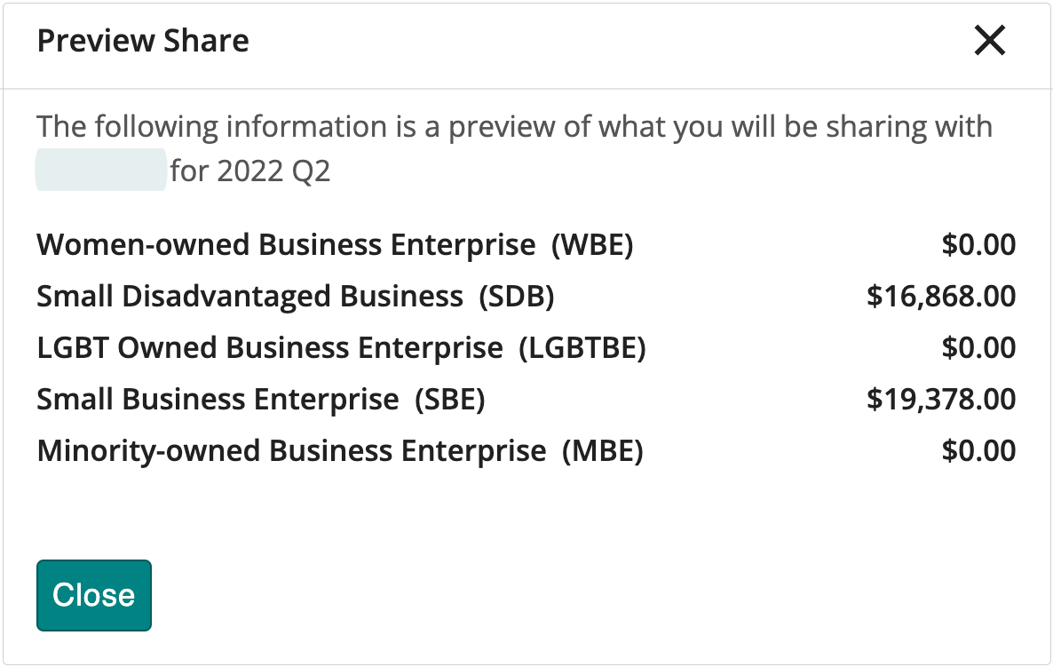The height and width of the screenshot is (667, 1053).
Task: Close the Preview Share dialog with X
Action: pos(989,41)
